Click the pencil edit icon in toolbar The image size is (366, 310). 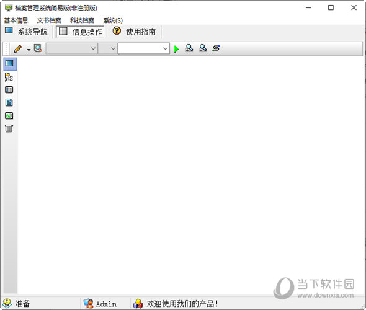(18, 49)
